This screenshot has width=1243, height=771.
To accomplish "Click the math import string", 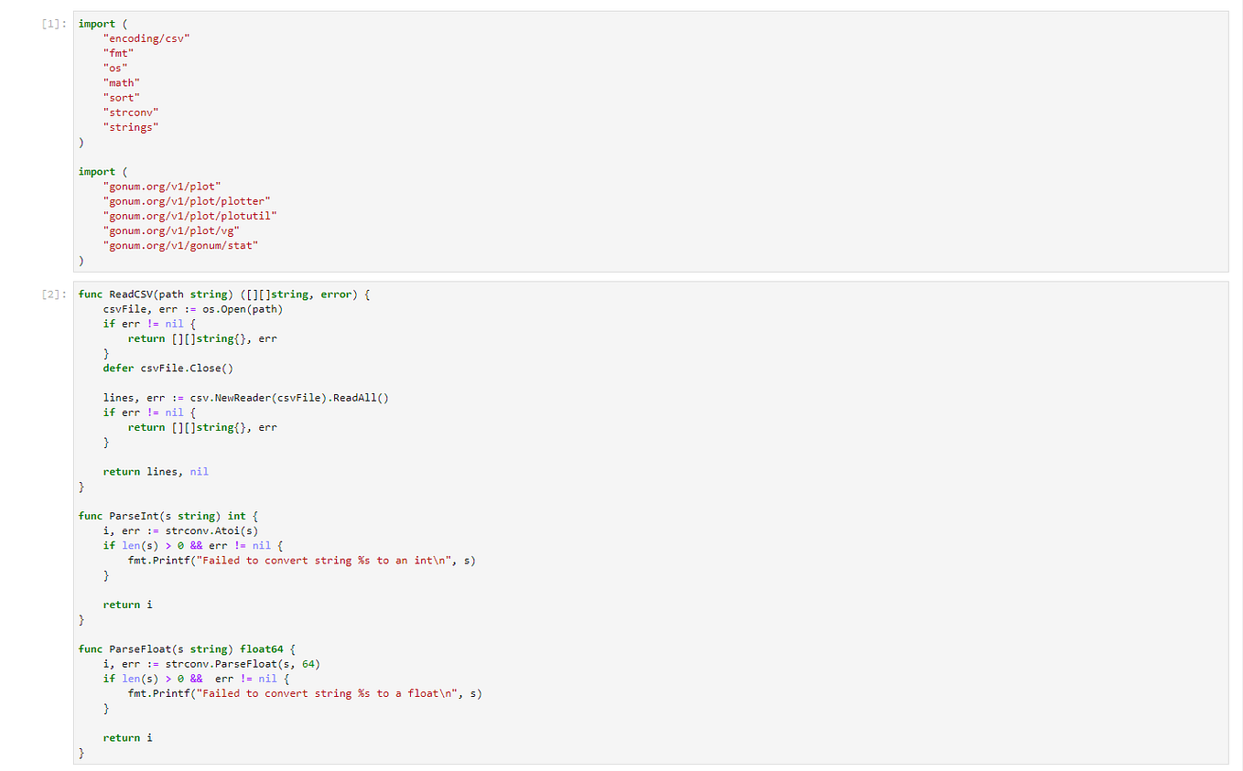I will [120, 82].
